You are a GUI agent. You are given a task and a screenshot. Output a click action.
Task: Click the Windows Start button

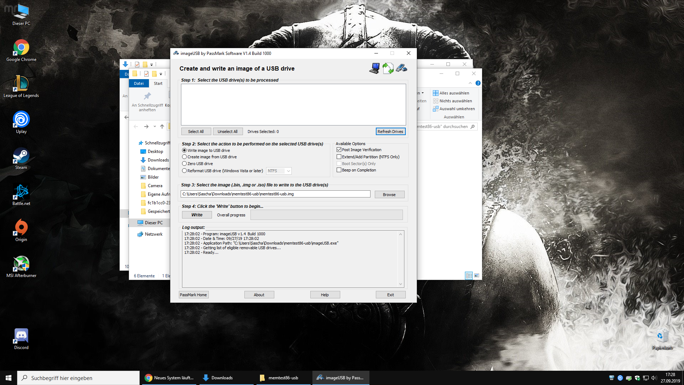tap(9, 378)
